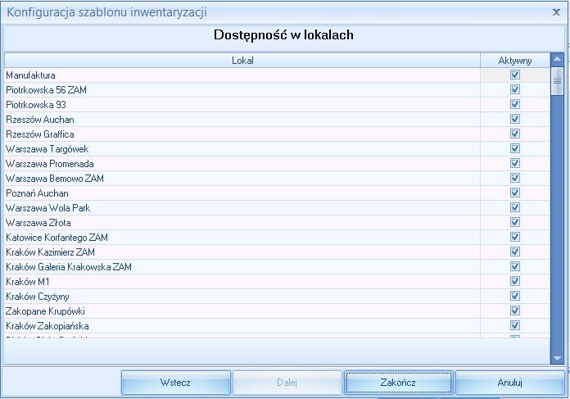Viewport: 570px width, 399px height.
Task: Toggle Aktywny checkbox for Poznań Auchan
Action: (515, 193)
